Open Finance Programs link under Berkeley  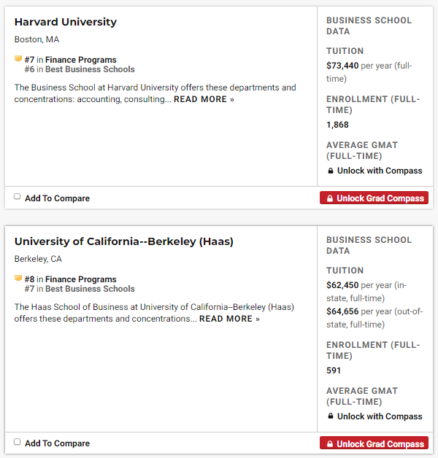(x=80, y=279)
